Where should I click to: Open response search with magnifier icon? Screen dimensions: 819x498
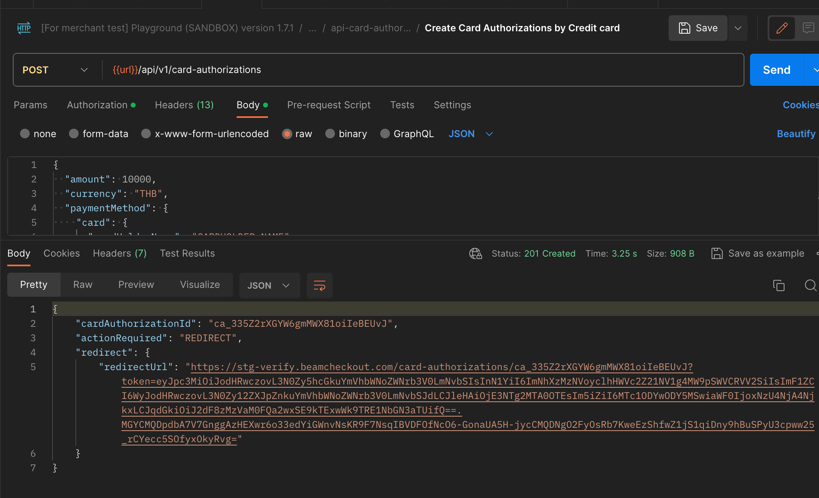tap(811, 285)
